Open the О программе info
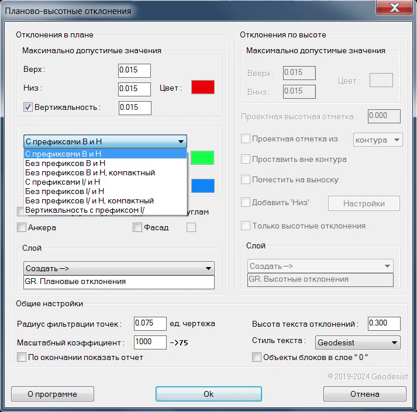 (x=53, y=394)
